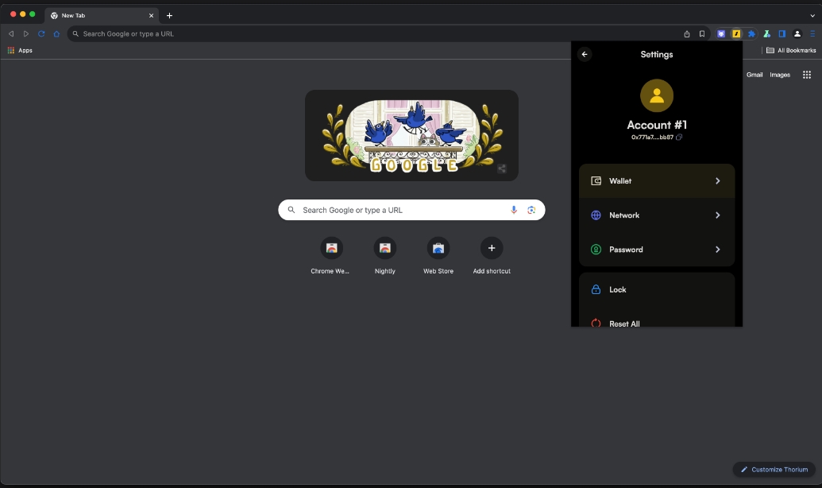This screenshot has height=488, width=822.
Task: Share the Google Doodle
Action: [502, 168]
